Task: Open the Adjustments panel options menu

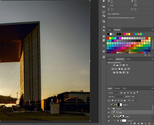Action: click(152, 59)
